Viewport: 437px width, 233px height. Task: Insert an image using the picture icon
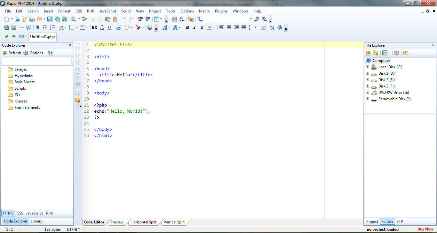(13, 27)
